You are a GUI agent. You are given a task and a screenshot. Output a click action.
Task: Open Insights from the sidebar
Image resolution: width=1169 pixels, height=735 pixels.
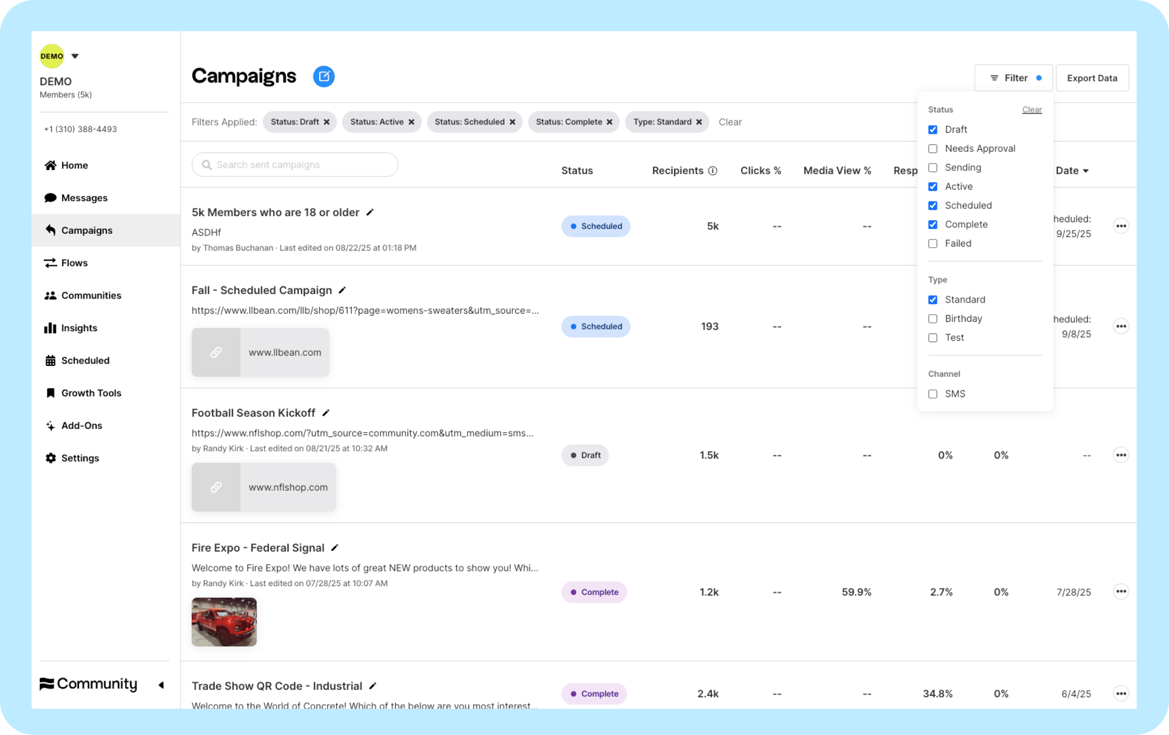[x=79, y=328]
